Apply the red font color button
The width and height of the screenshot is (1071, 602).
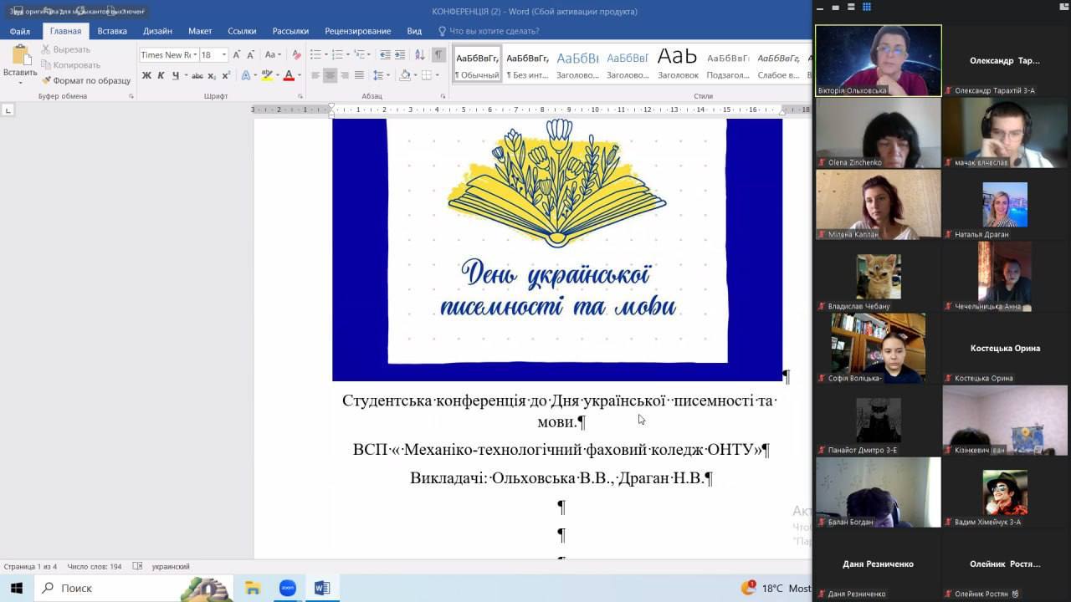tap(289, 75)
